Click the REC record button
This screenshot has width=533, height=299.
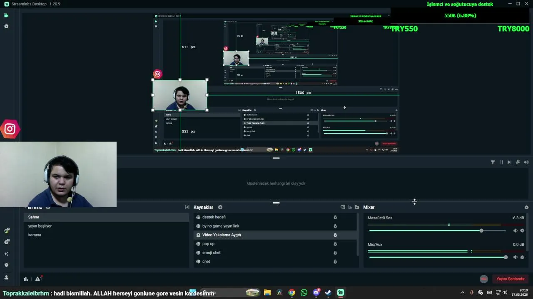click(483, 279)
